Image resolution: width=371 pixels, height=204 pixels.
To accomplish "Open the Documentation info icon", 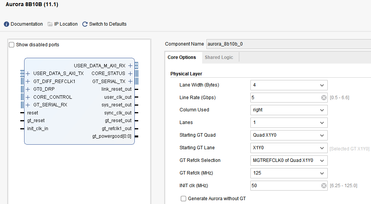I will tap(7, 24).
